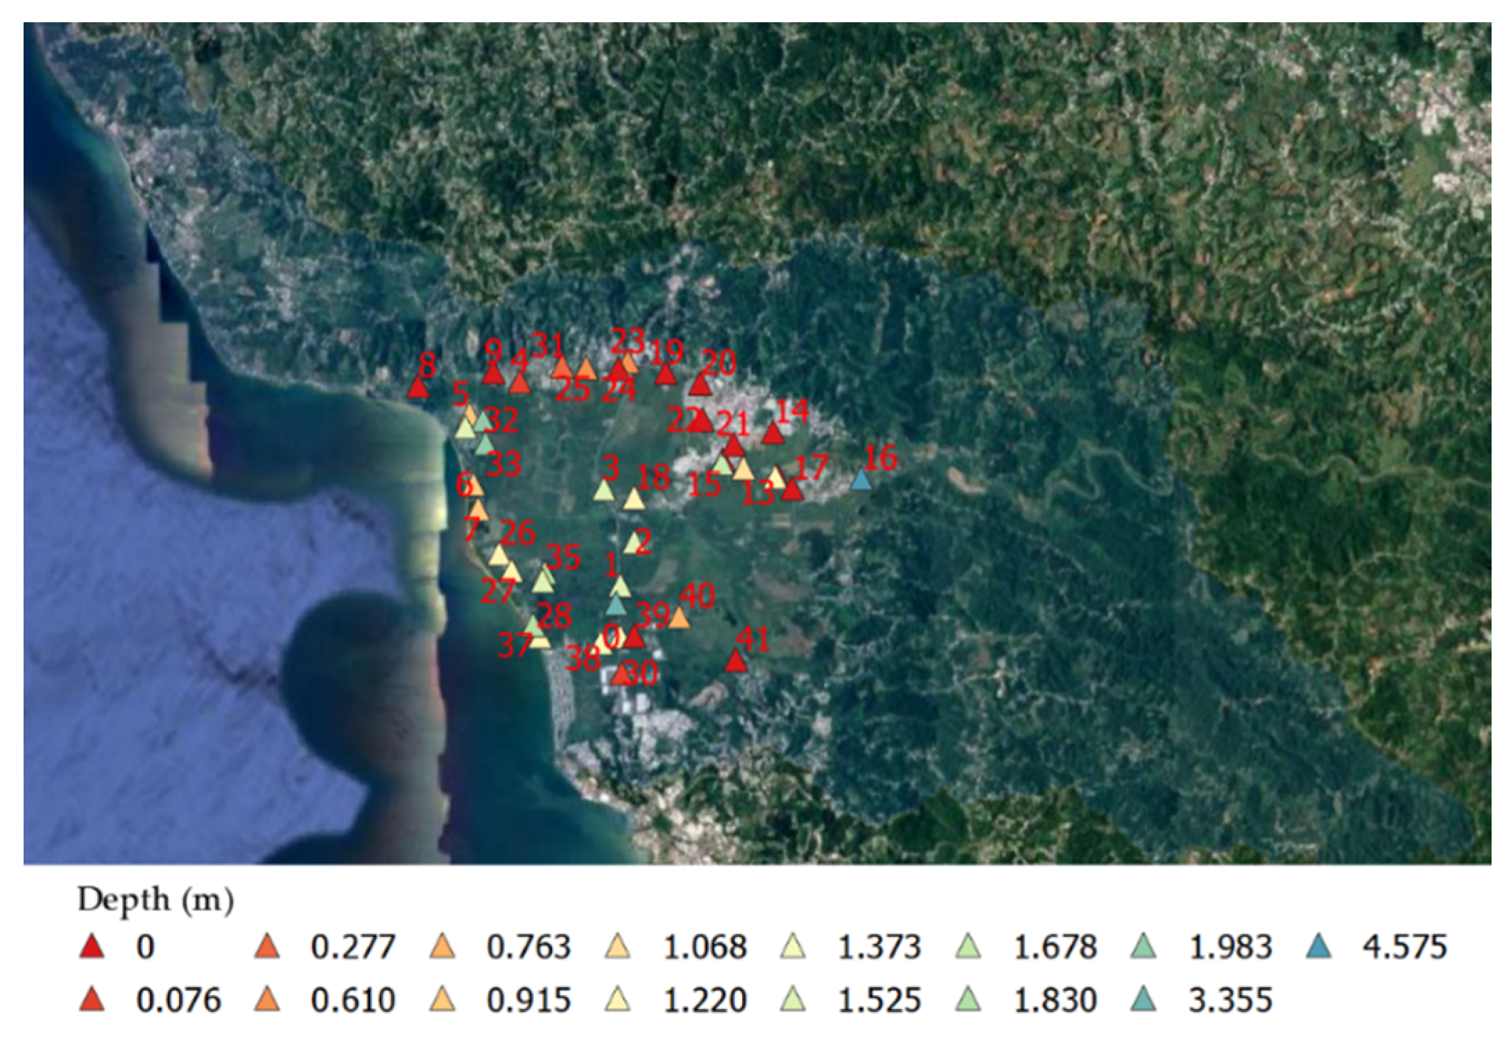Click the triangle marker labeled 4

(519, 382)
